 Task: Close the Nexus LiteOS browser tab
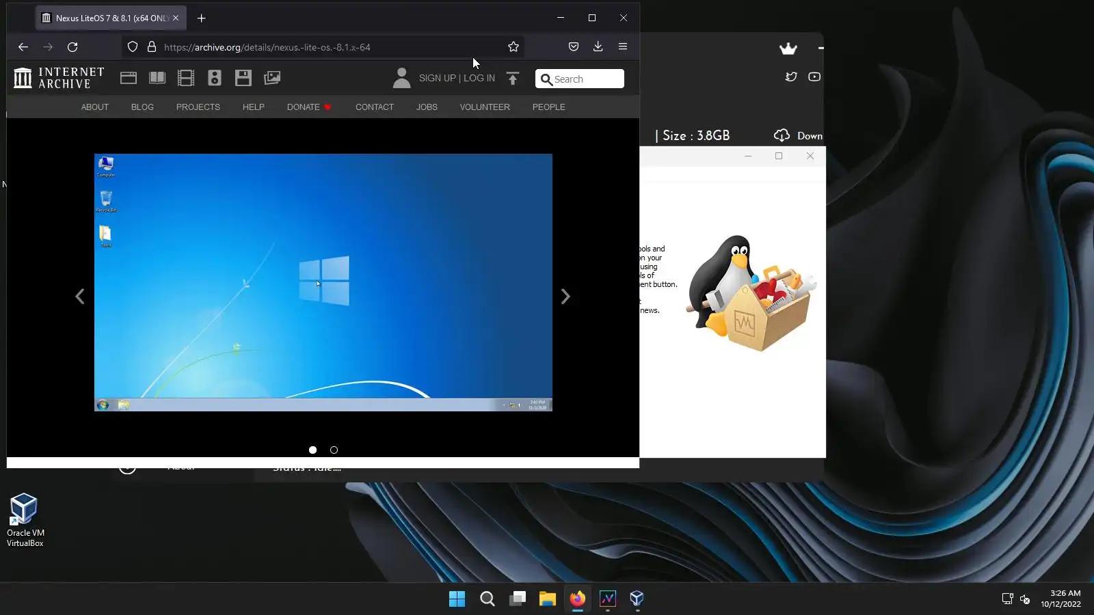[x=176, y=18]
